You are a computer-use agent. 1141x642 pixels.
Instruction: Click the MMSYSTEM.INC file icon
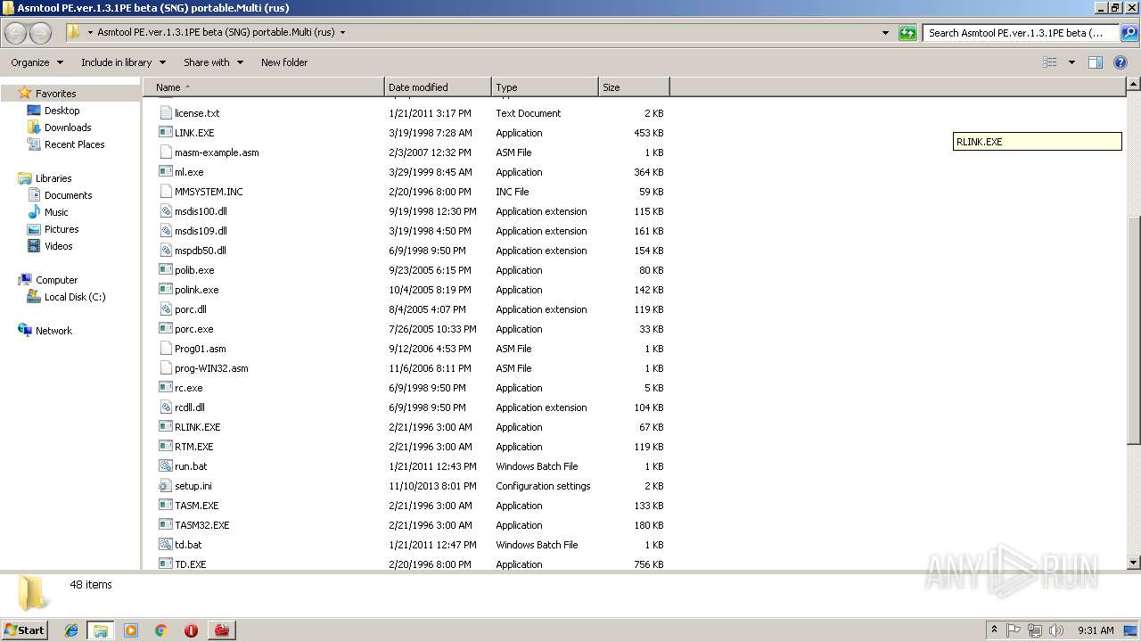tap(165, 192)
